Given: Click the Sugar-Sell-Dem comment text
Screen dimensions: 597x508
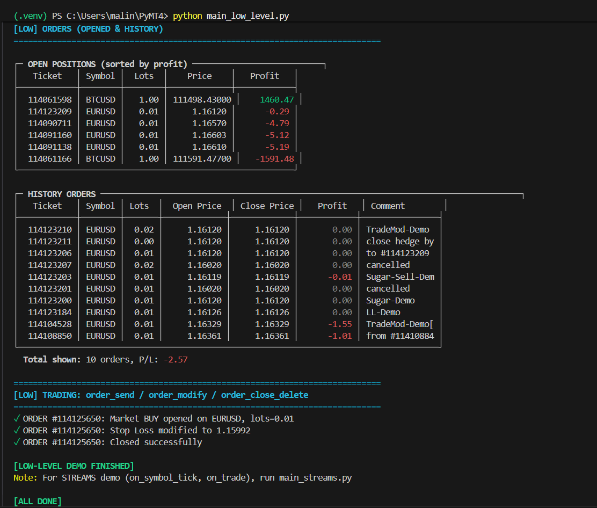Looking at the screenshot, I should (400, 277).
